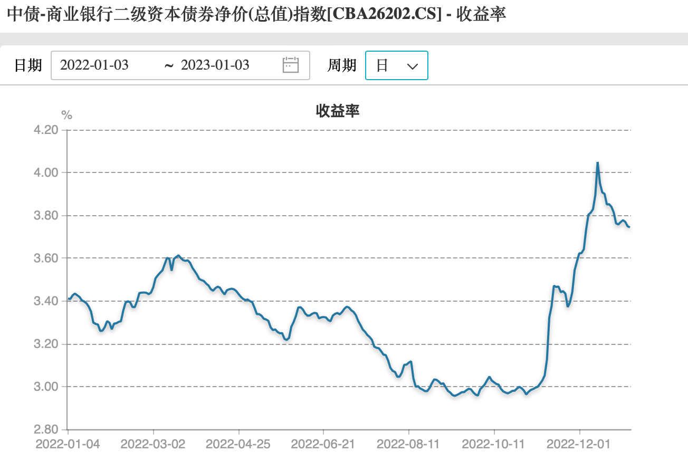Click the end date field 2023-01-03
The height and width of the screenshot is (462, 688).
[215, 65]
